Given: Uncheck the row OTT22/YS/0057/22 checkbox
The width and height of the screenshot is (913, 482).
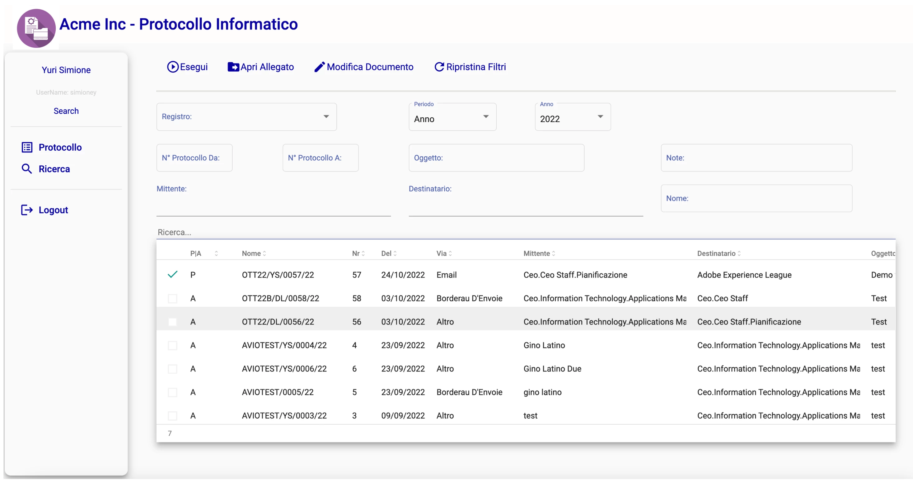Looking at the screenshot, I should coord(173,275).
